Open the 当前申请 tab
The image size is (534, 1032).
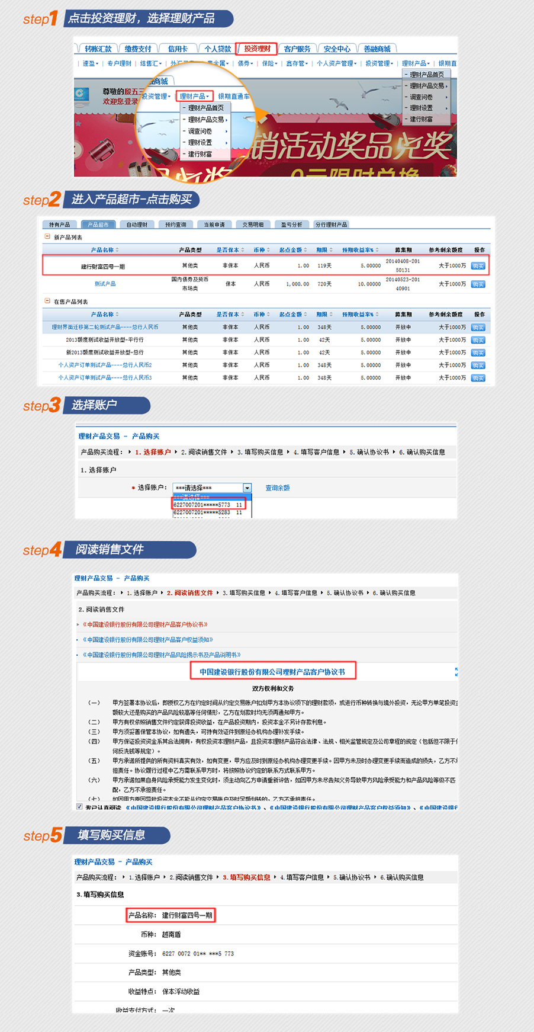point(214,225)
